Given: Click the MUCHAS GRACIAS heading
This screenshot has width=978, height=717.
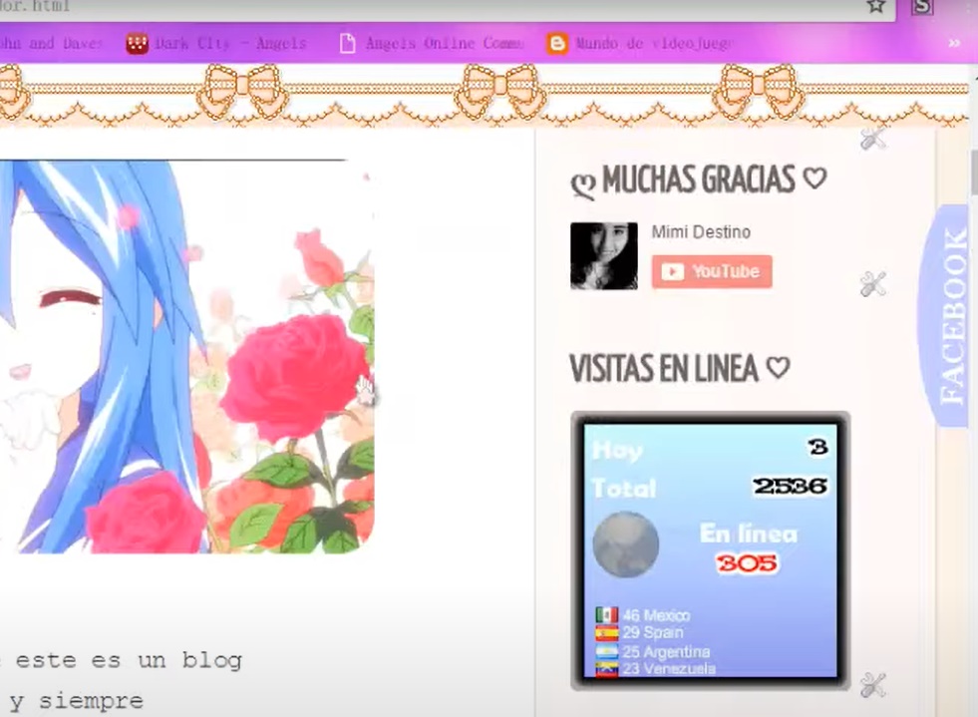Looking at the screenshot, I should (699, 179).
